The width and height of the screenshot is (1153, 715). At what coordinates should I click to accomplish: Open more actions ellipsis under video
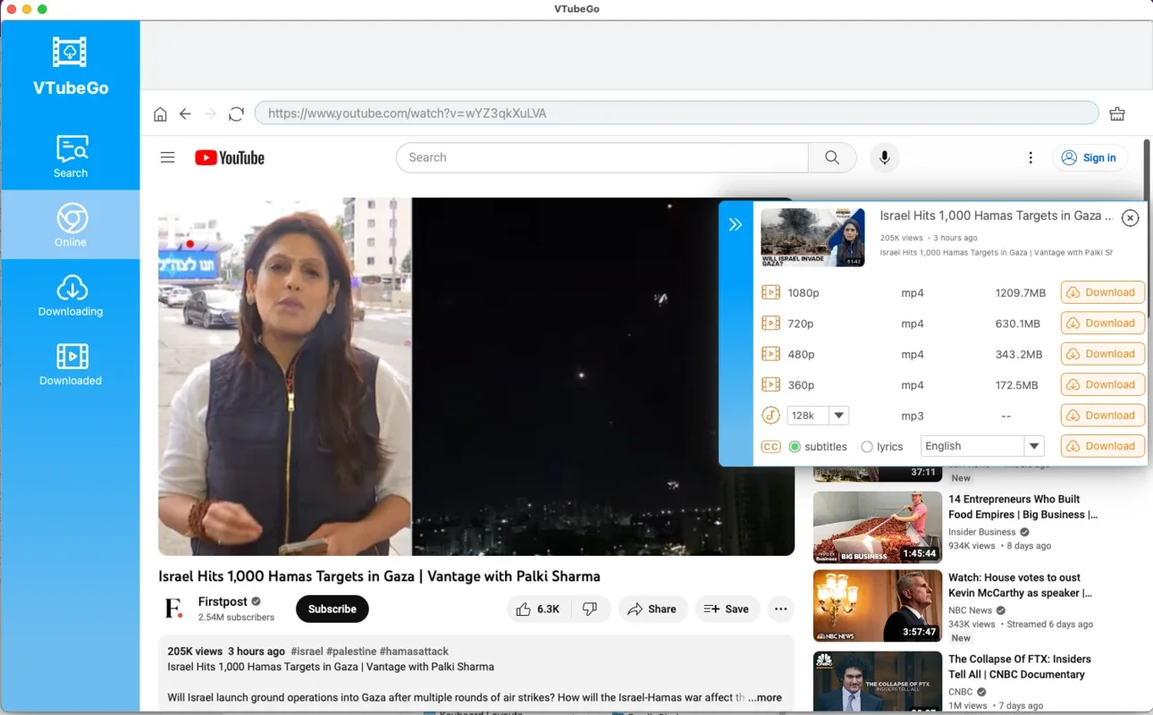click(781, 609)
